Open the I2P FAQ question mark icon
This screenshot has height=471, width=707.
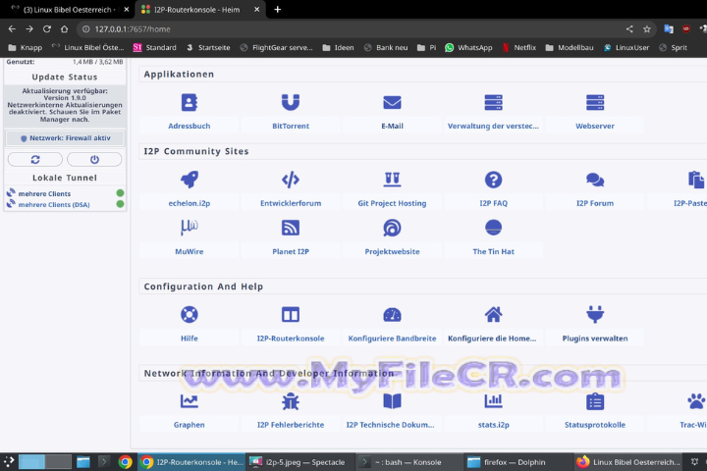coord(493,180)
